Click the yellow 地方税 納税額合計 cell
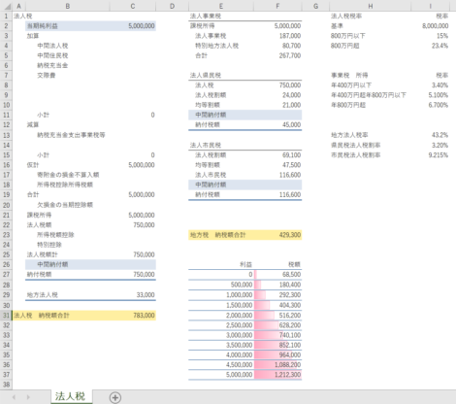The width and height of the screenshot is (456, 404). 221,235
